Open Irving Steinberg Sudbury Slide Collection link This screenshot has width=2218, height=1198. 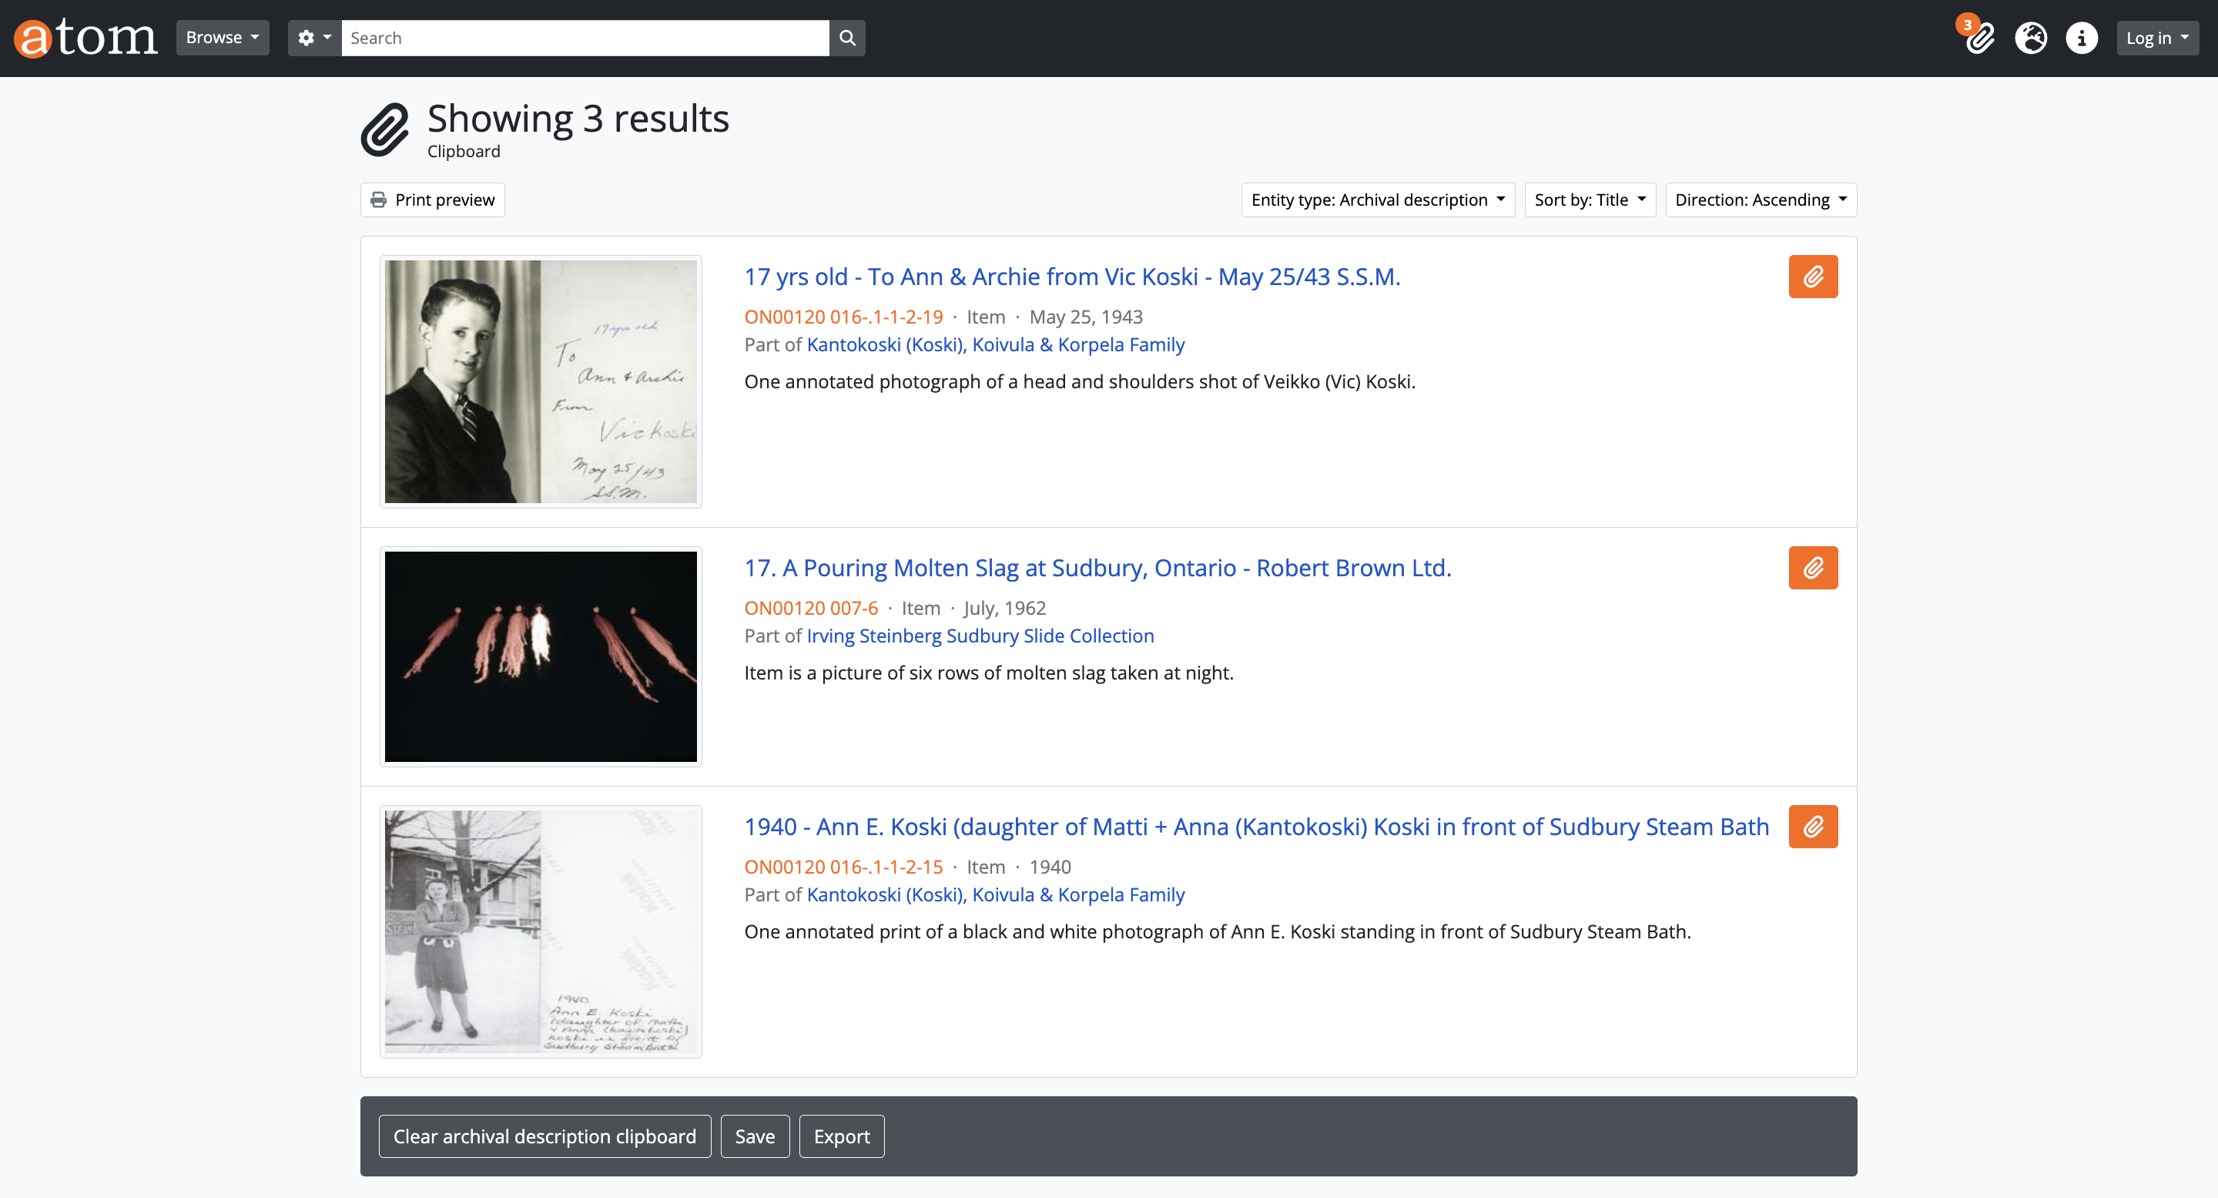tap(980, 636)
